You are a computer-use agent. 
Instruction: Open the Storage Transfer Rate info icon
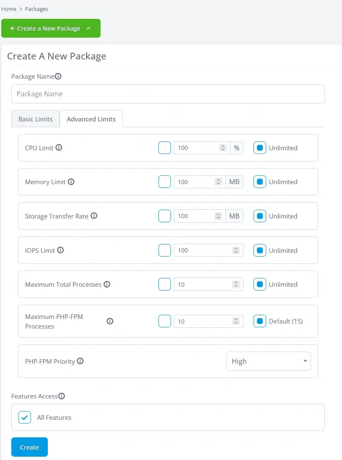(x=94, y=216)
